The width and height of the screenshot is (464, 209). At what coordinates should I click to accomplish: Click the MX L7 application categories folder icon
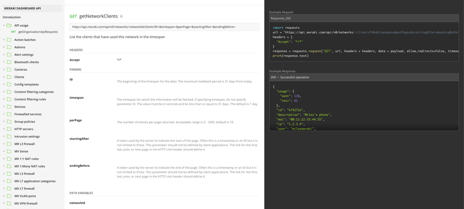coord(9,181)
